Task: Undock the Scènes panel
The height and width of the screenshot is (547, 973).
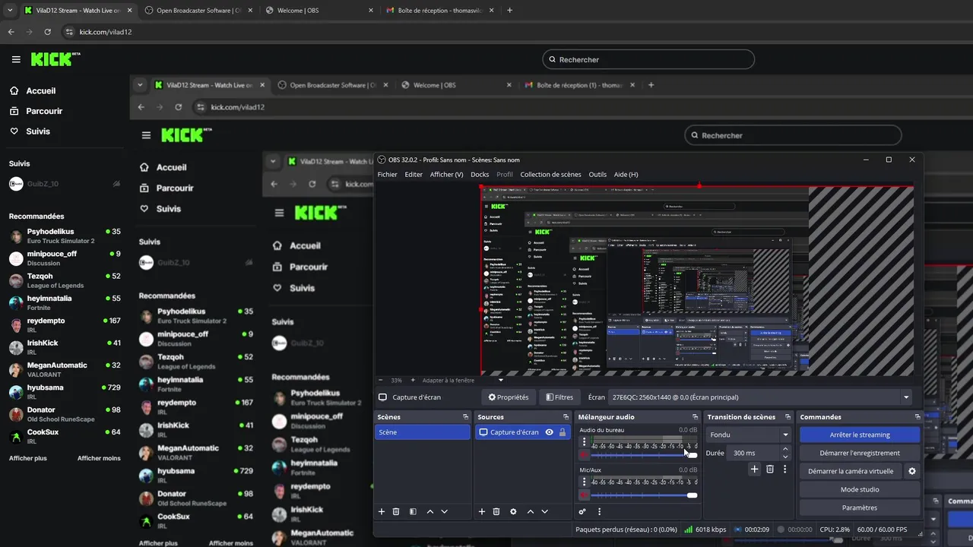Action: pos(465,417)
